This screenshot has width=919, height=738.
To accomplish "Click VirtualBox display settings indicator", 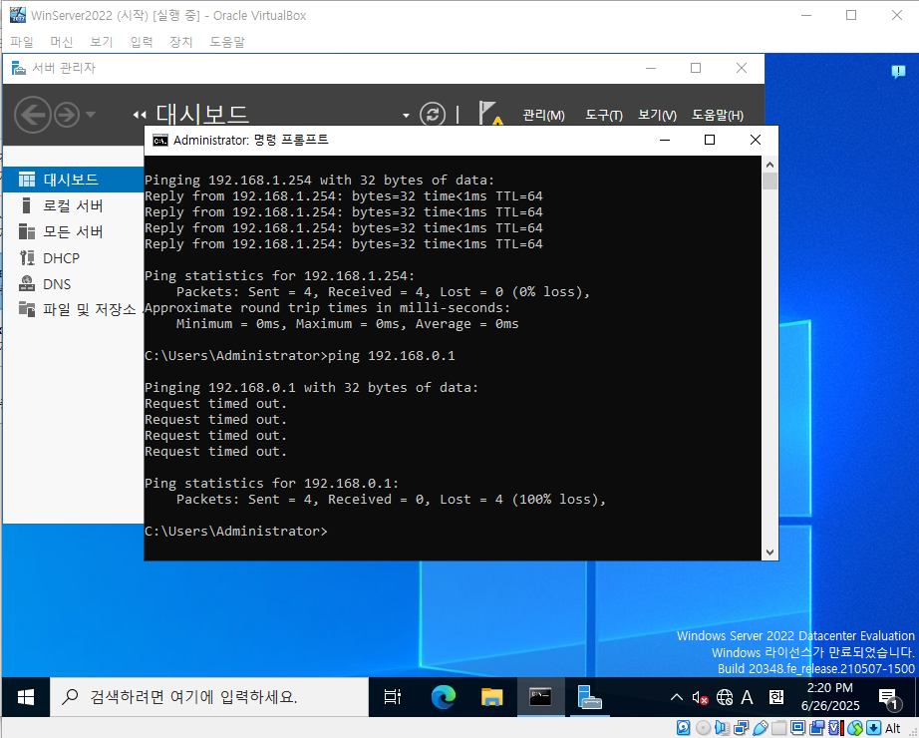I will pyautogui.click(x=797, y=727).
